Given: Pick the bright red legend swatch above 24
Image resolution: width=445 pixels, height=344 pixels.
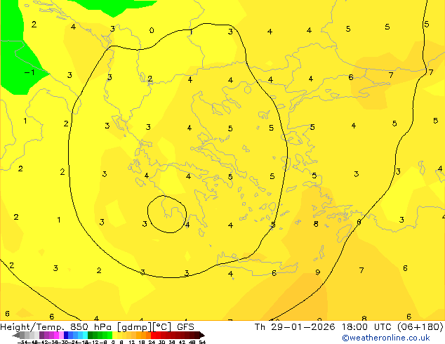Looking at the screenshot, I should (x=153, y=335).
